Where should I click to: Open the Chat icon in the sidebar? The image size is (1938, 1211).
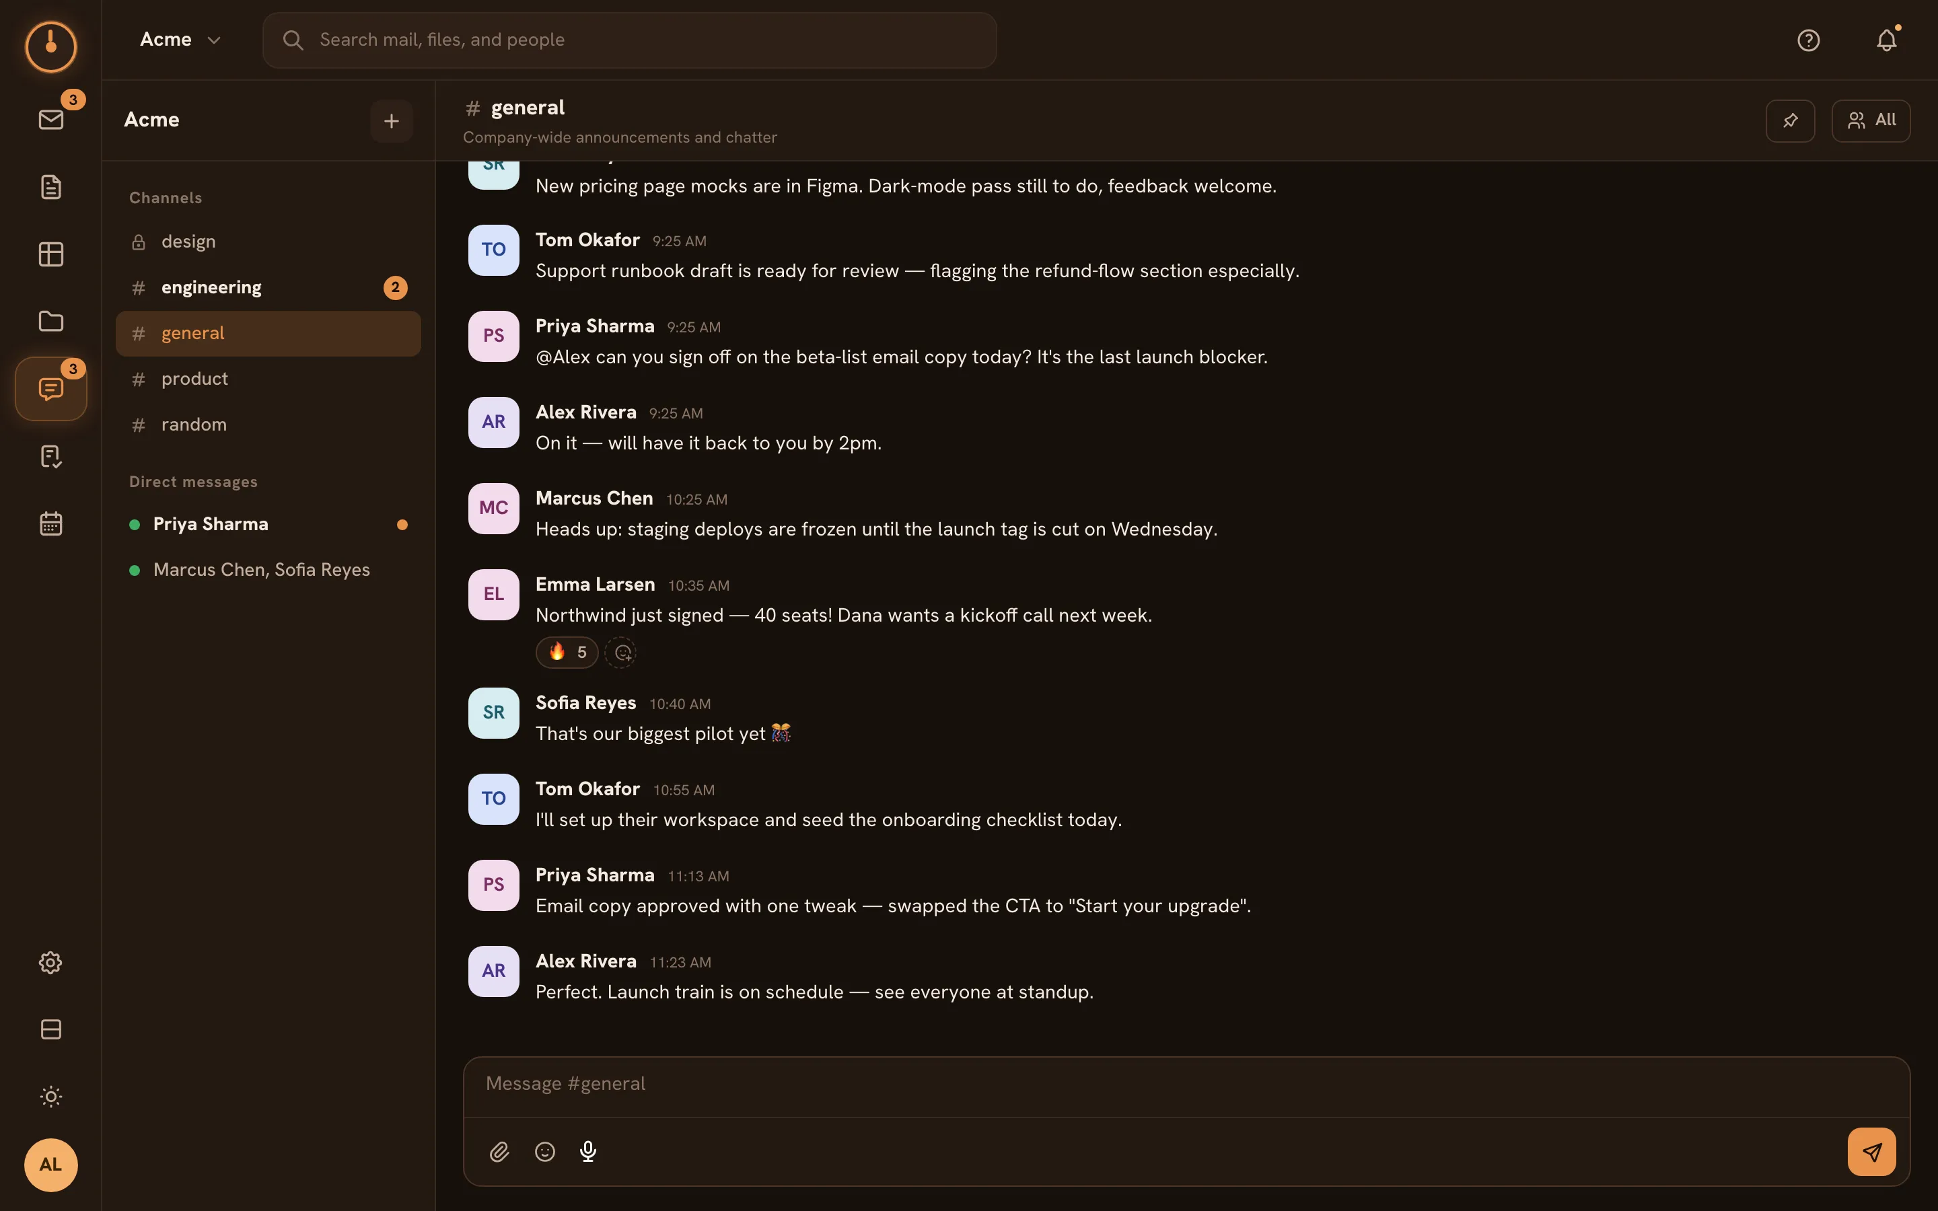tap(50, 388)
